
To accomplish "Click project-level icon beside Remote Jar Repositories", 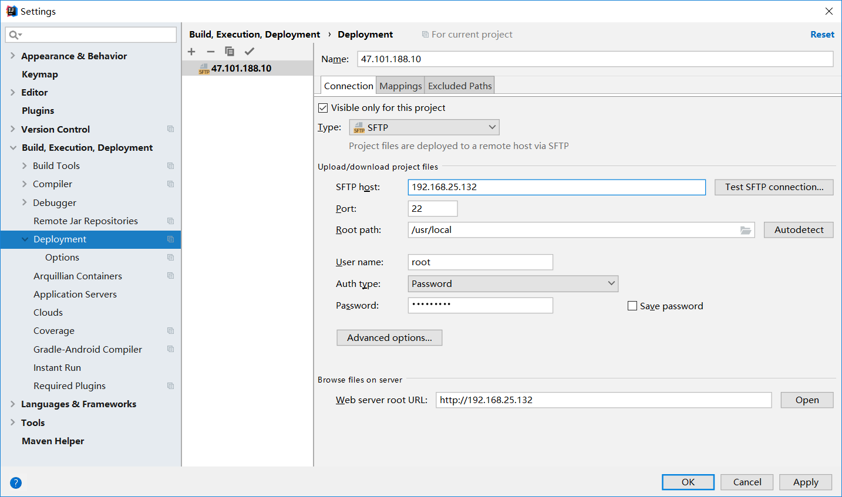I will [x=170, y=221].
